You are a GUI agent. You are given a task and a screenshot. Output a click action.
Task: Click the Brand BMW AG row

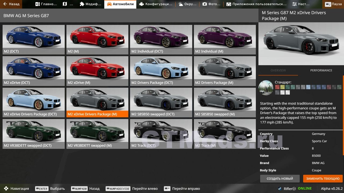click(x=301, y=163)
